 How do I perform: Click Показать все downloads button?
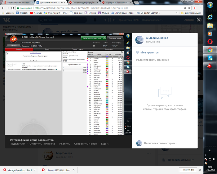click(188, 170)
